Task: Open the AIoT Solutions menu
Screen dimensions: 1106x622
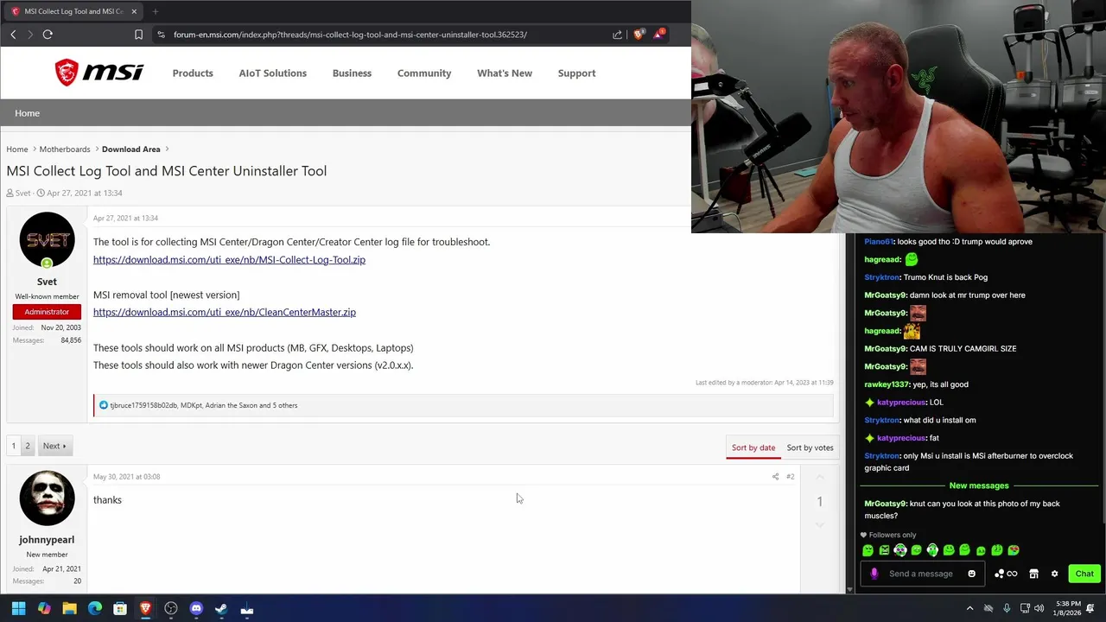Action: (273, 73)
